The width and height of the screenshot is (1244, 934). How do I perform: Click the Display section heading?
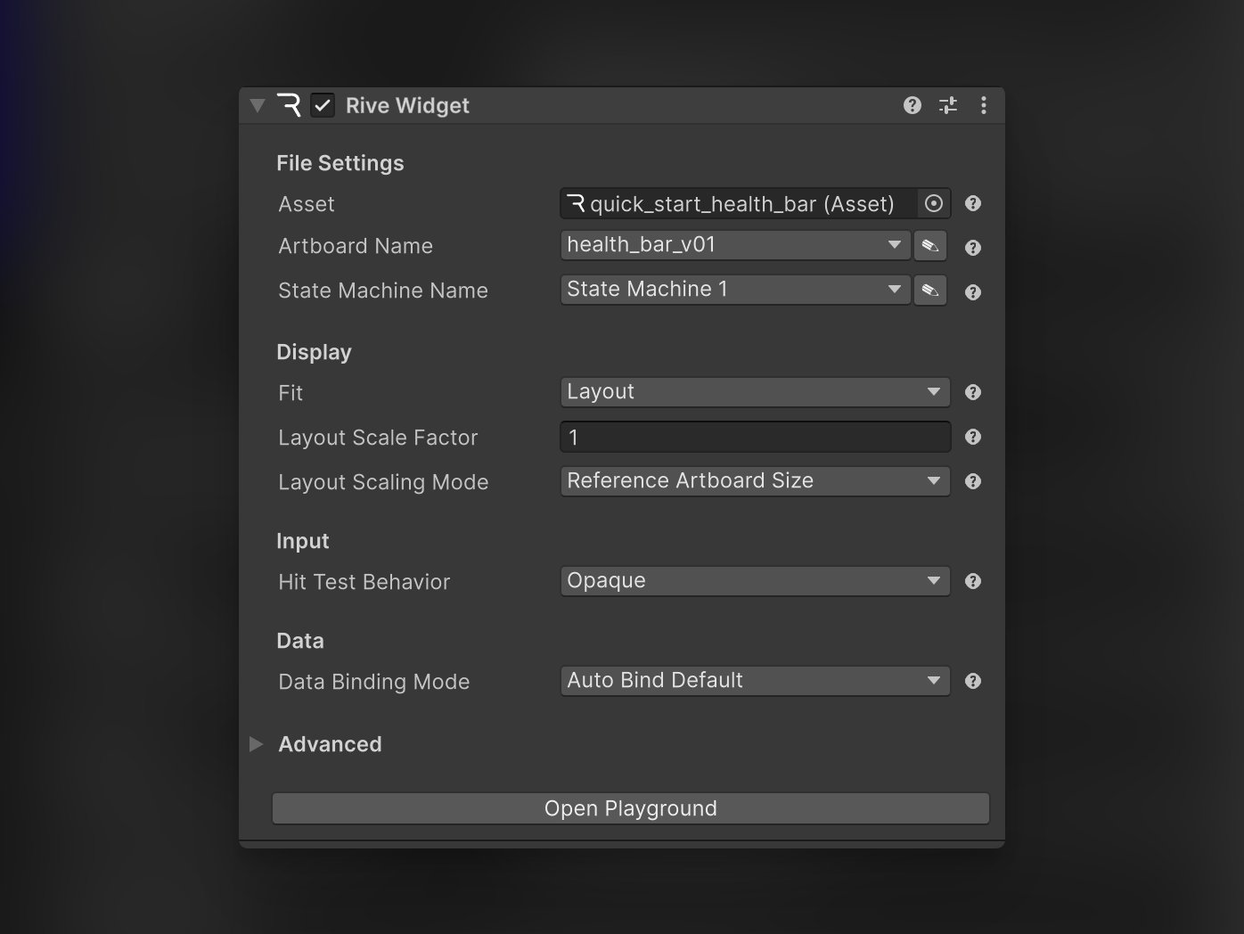pyautogui.click(x=314, y=352)
